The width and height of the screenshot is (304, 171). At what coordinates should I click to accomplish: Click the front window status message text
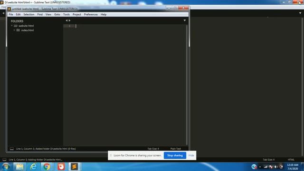(46, 149)
